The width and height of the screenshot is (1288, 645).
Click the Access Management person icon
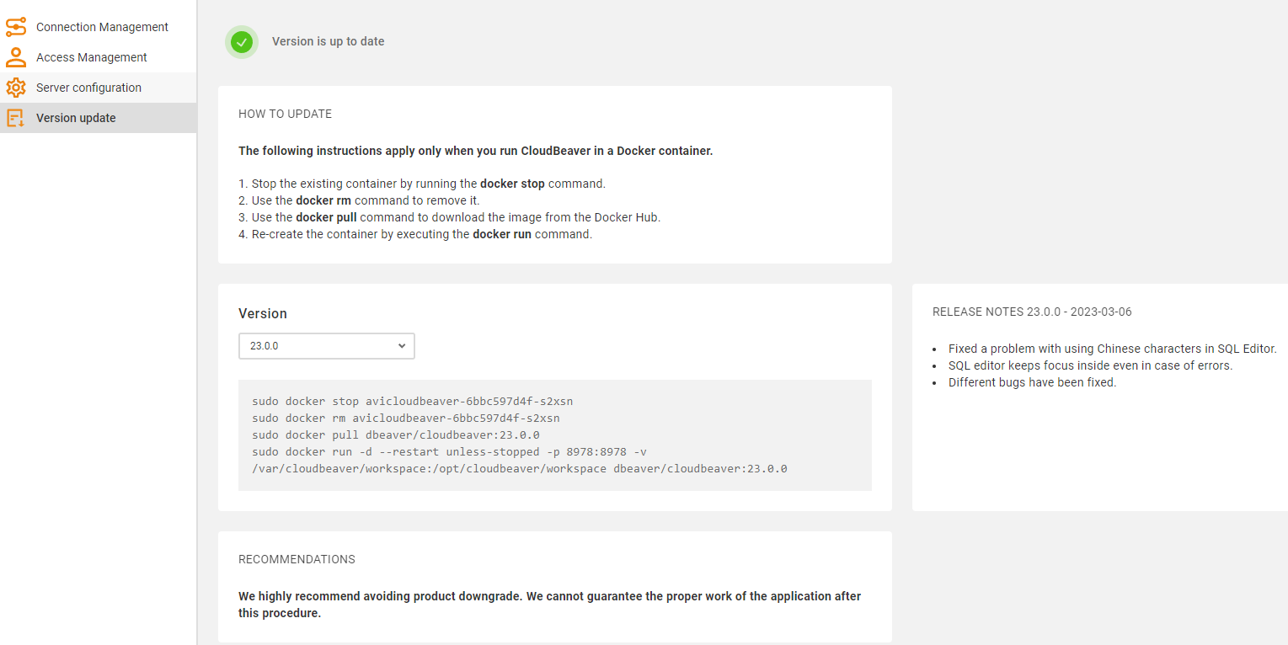pyautogui.click(x=16, y=57)
